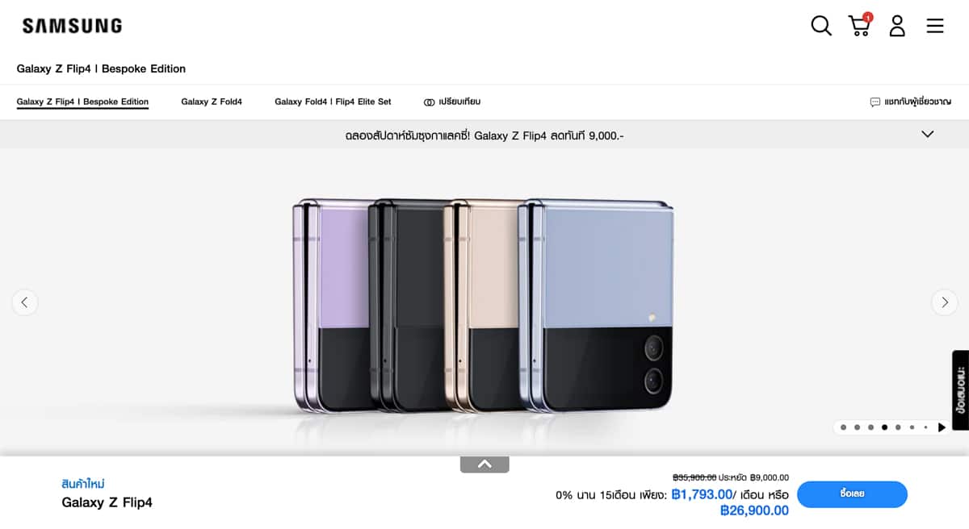Image resolution: width=969 pixels, height=529 pixels.
Task: Open Galaxy Fold4 | Flip4 Elite Set tab
Action: click(333, 102)
